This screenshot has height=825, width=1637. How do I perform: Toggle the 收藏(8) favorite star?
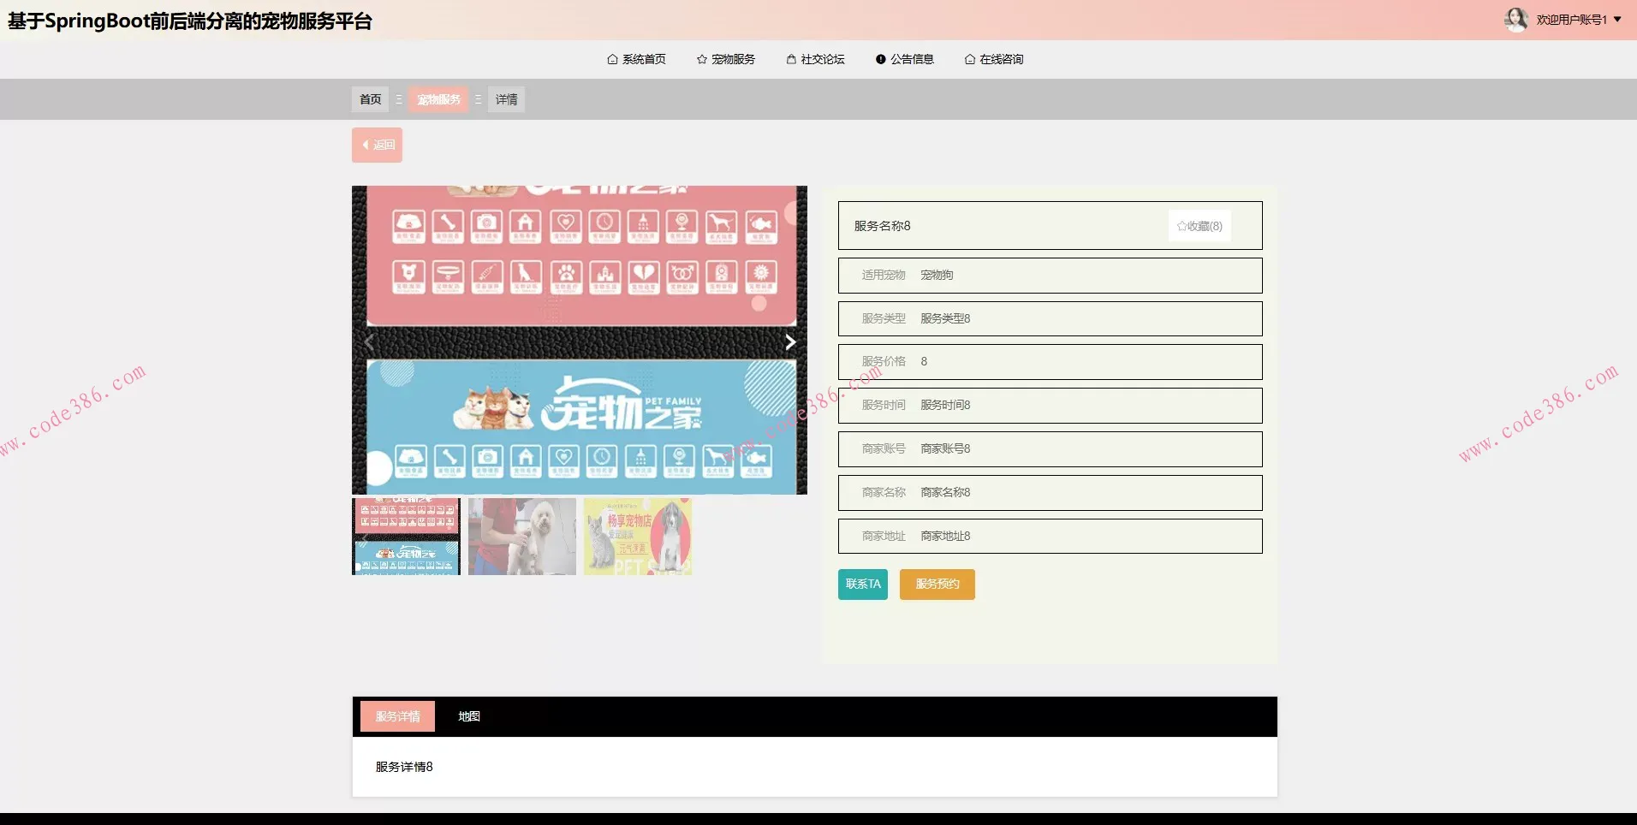click(x=1199, y=225)
